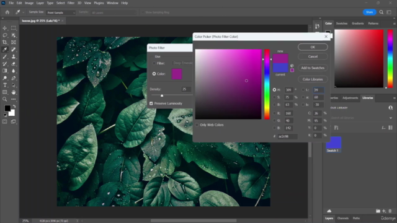
Task: Select the Color radio button in Photo Filter
Action: (x=154, y=74)
